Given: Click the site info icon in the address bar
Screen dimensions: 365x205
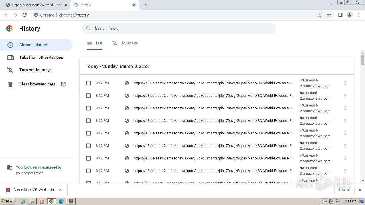Looking at the screenshot, I should click(x=36, y=15).
